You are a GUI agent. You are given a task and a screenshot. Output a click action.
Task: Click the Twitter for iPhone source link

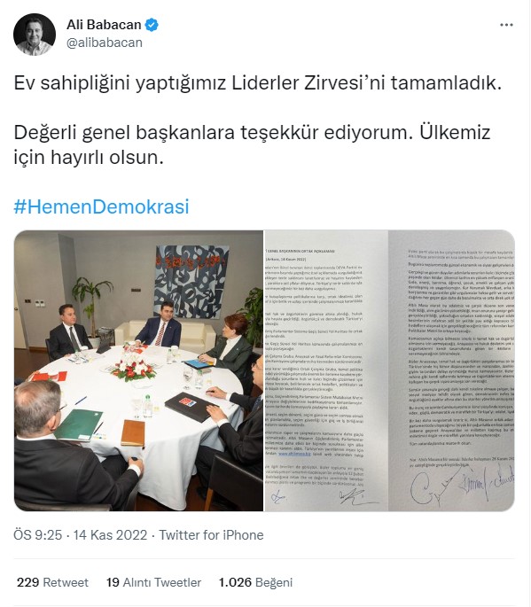tap(211, 535)
